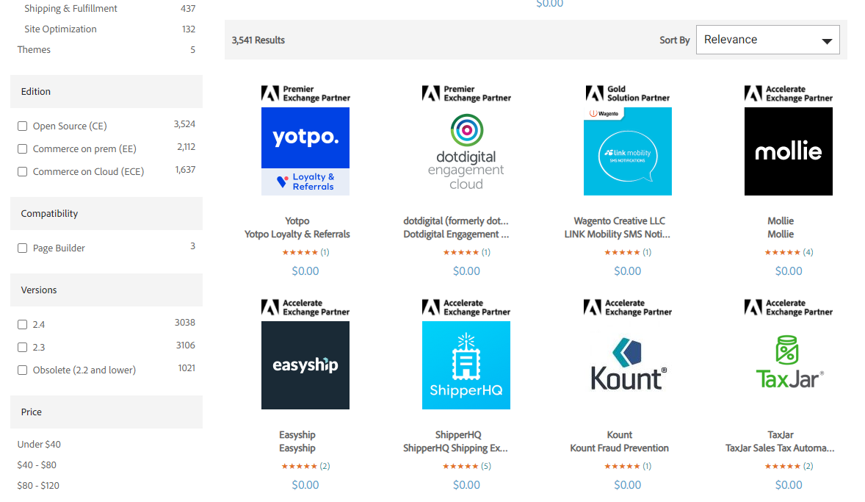Click Gold Solution Partner badge above Wagento
The height and width of the screenshot is (502, 865).
[x=628, y=93]
